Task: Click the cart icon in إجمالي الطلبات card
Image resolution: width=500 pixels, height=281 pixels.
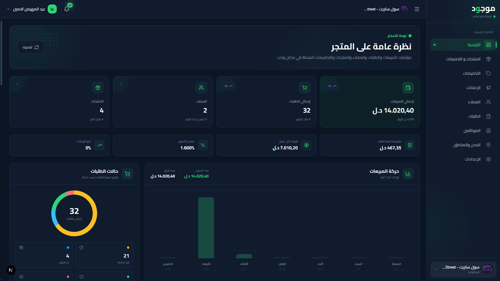Action: pos(305,88)
